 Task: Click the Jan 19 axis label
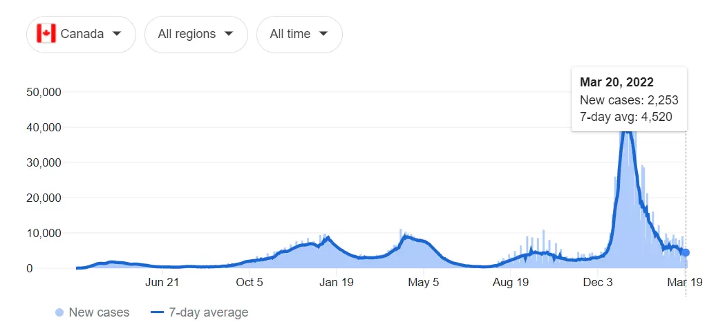tap(336, 282)
